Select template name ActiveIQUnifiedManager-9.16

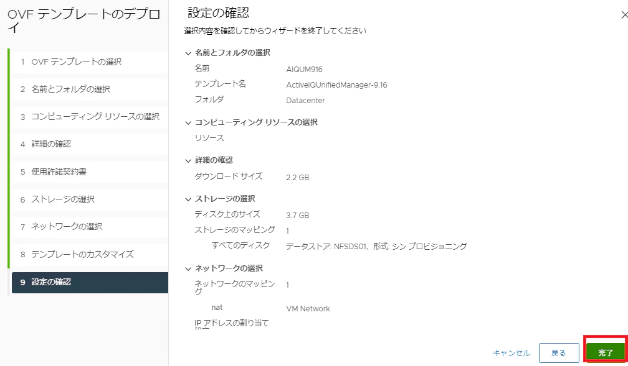tap(336, 85)
